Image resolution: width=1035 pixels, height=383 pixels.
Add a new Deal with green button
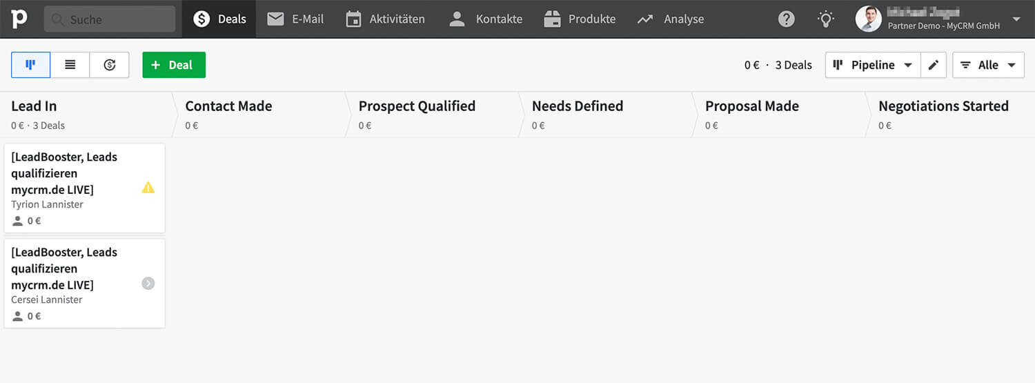[174, 65]
